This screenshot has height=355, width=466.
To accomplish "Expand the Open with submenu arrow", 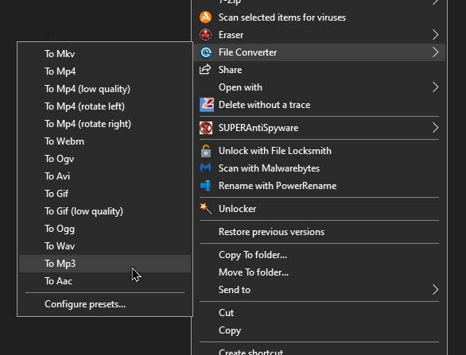I will point(436,87).
